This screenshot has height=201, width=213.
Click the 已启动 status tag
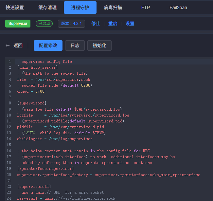44,24
